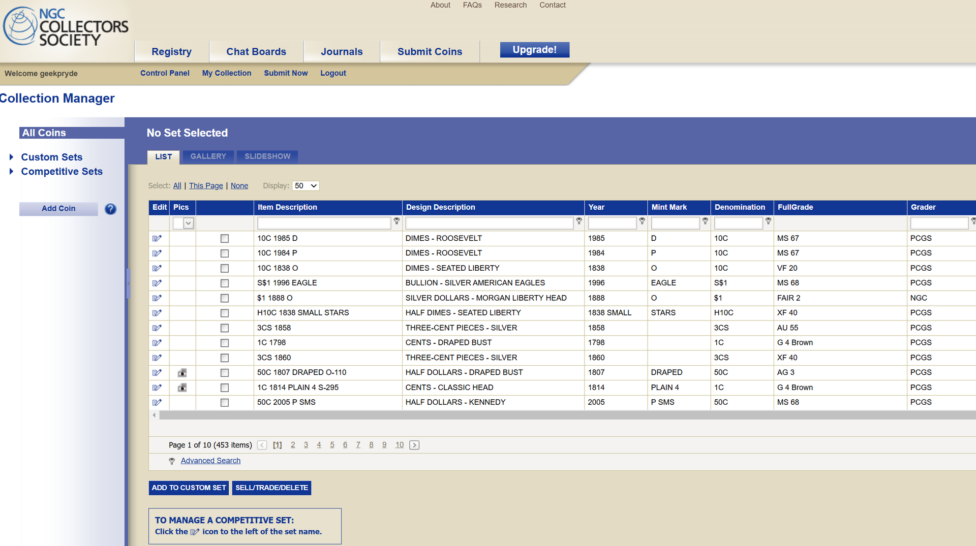Switch to the Gallery tab
The width and height of the screenshot is (976, 546).
coord(208,156)
